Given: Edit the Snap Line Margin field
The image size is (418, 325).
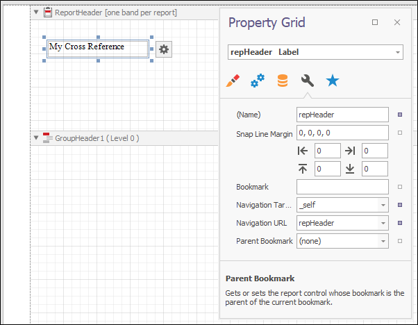Looking at the screenshot, I should tap(342, 133).
